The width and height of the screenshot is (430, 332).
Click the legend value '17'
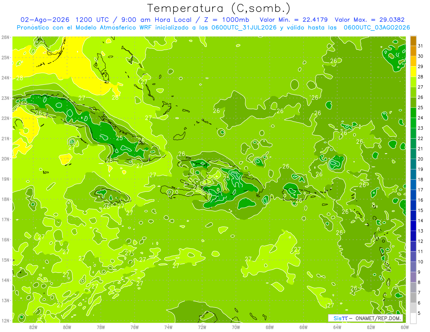(420, 190)
